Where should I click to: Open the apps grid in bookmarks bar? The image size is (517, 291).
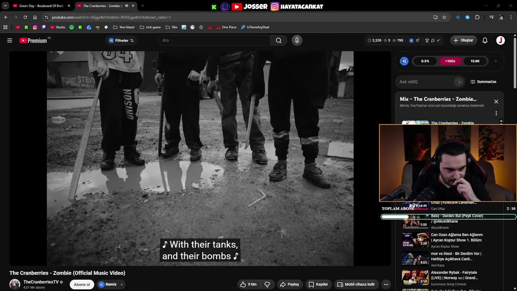pyautogui.click(x=5, y=27)
